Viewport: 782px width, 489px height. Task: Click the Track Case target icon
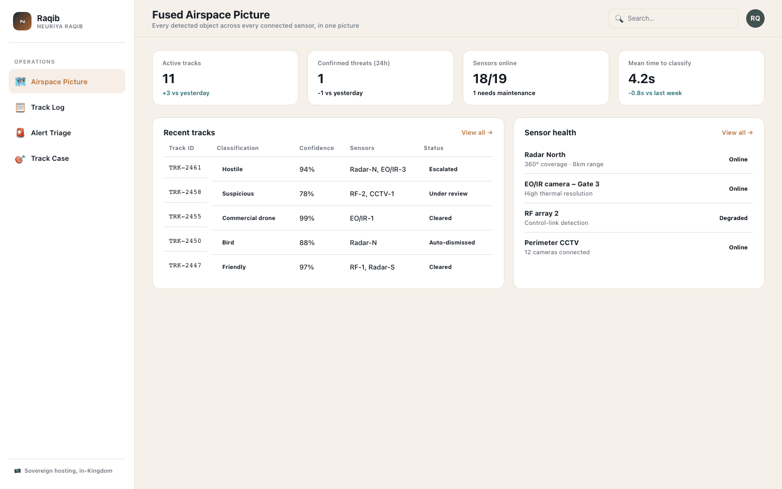click(x=20, y=158)
